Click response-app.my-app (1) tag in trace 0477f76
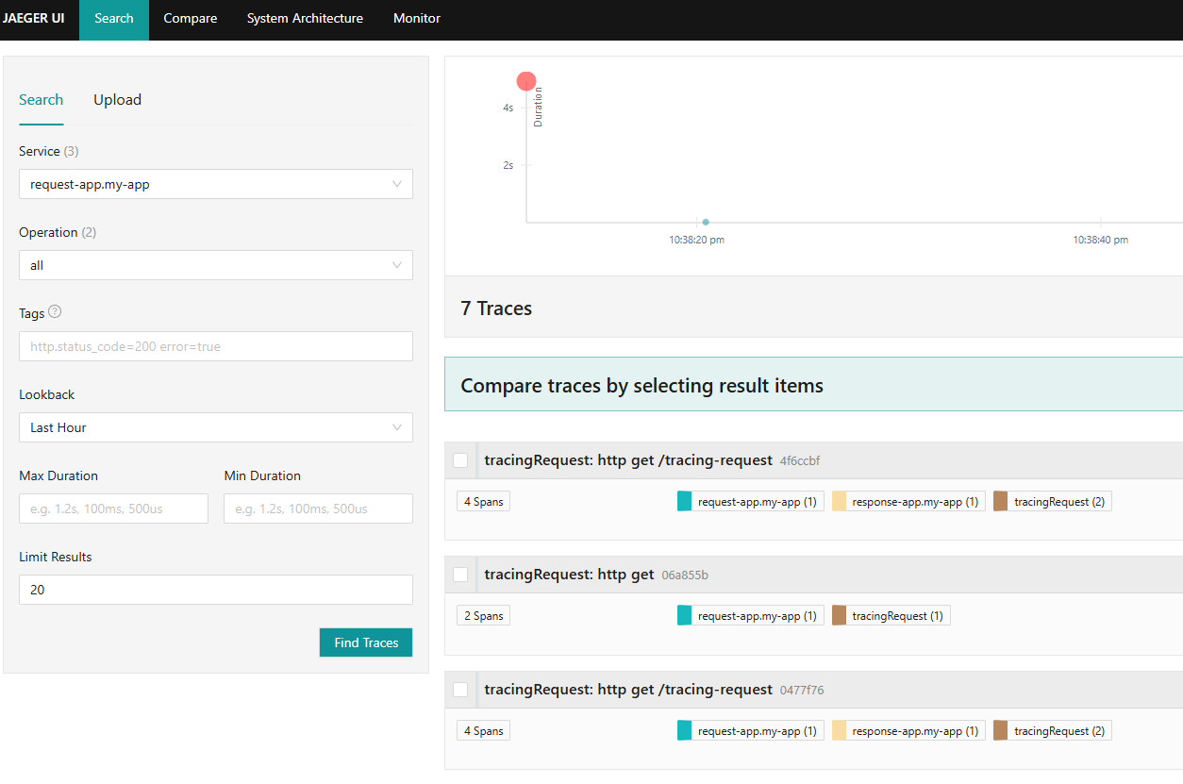The width and height of the screenshot is (1183, 784). 908,730
